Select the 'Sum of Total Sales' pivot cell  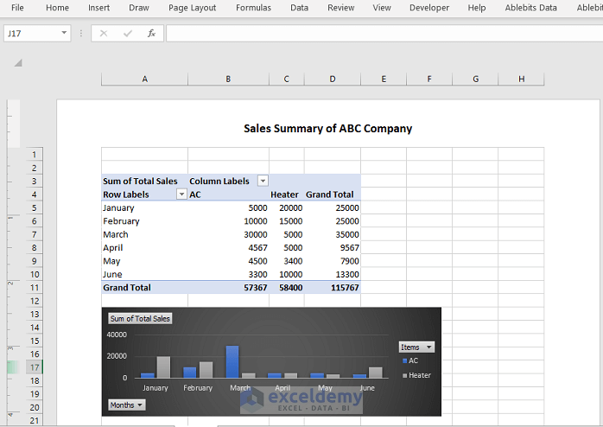pyautogui.click(x=144, y=182)
